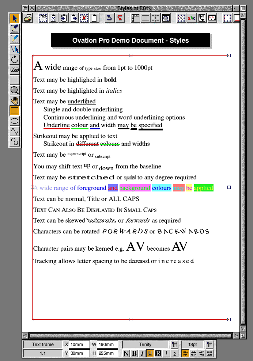Screen dimensions: 253x361
Task: Select the zigzag line tool
Action: (x=15, y=131)
